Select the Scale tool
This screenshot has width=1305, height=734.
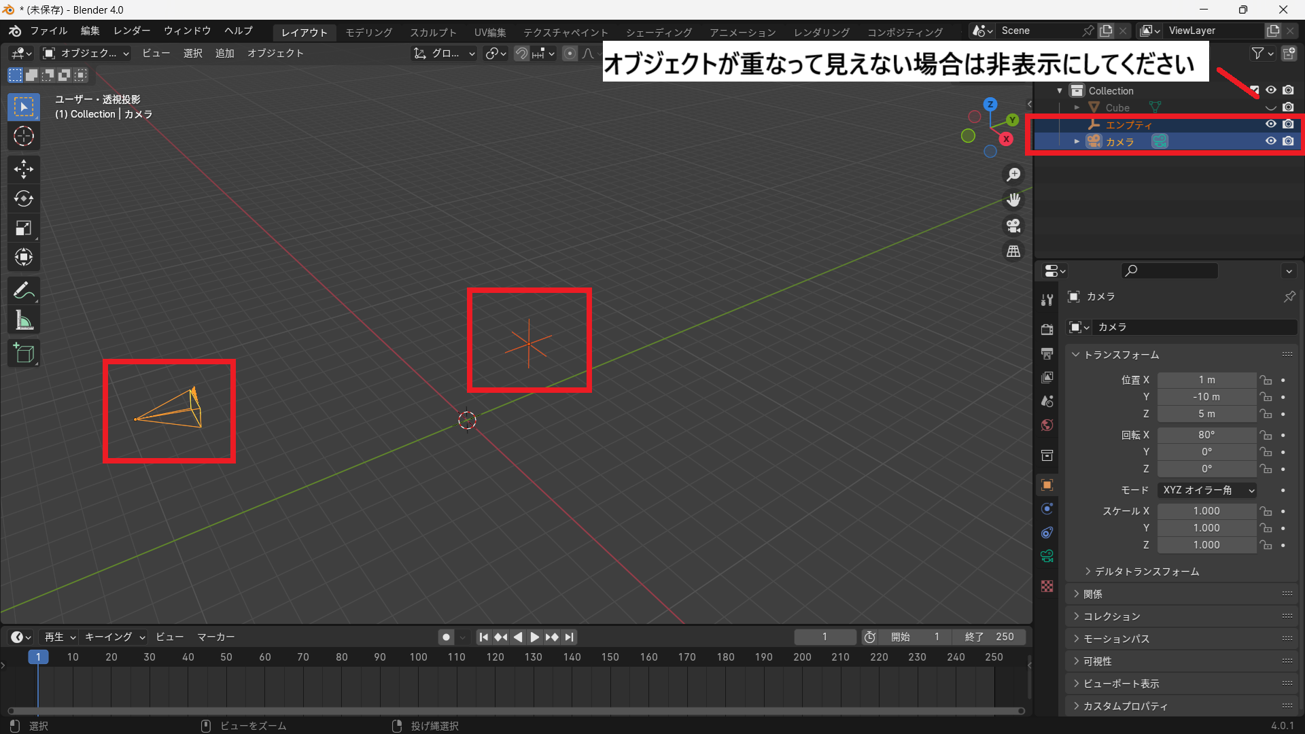tap(24, 228)
